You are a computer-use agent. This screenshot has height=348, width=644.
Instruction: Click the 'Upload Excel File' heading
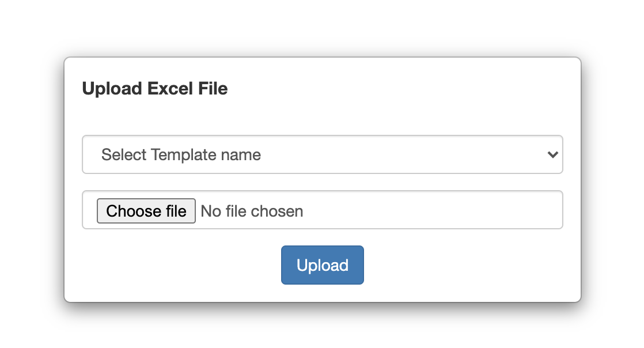point(155,89)
